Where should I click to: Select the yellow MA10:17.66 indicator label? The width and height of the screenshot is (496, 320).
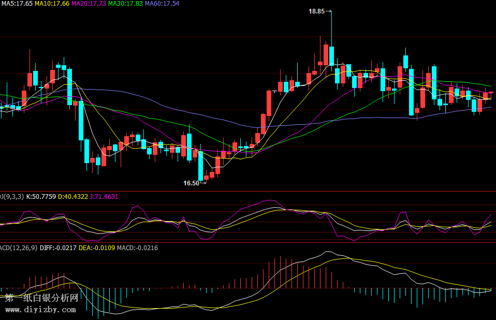coord(52,4)
